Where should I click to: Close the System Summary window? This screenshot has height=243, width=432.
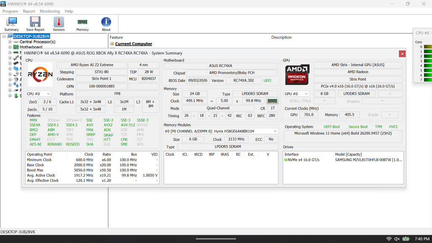point(402,54)
